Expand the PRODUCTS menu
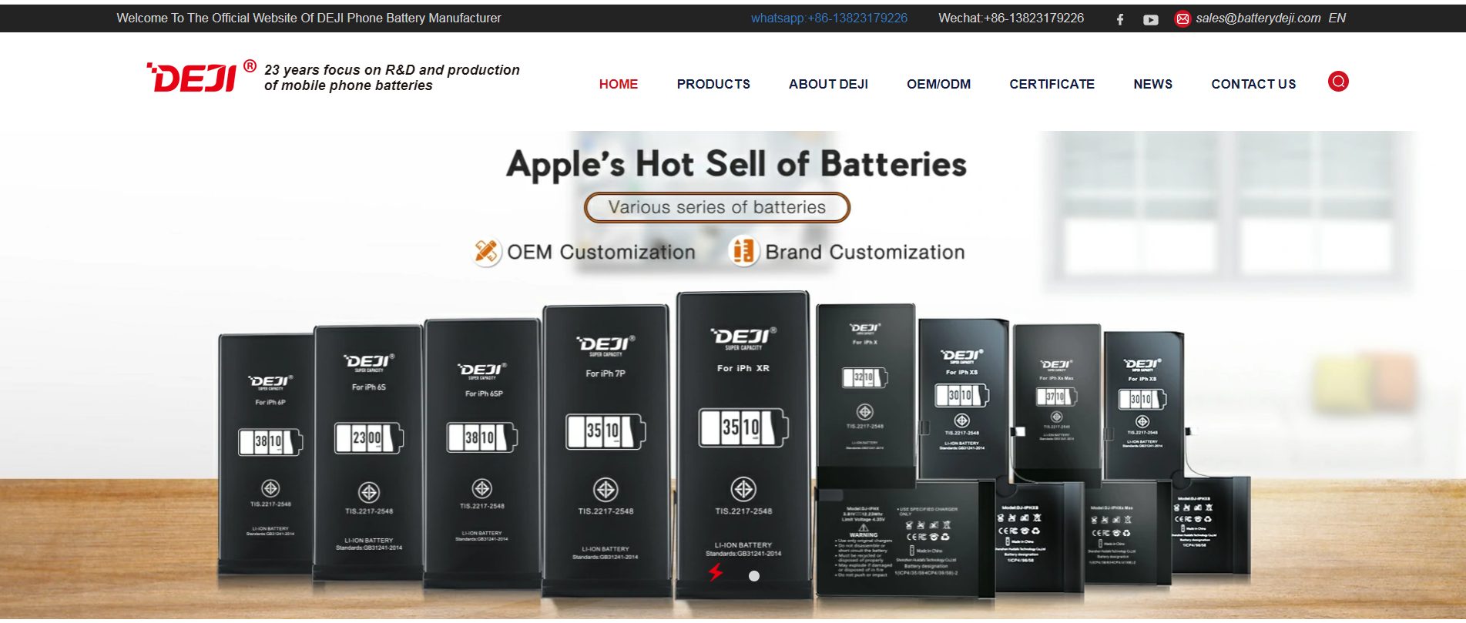Viewport: 1466px width, 623px height. click(x=713, y=84)
